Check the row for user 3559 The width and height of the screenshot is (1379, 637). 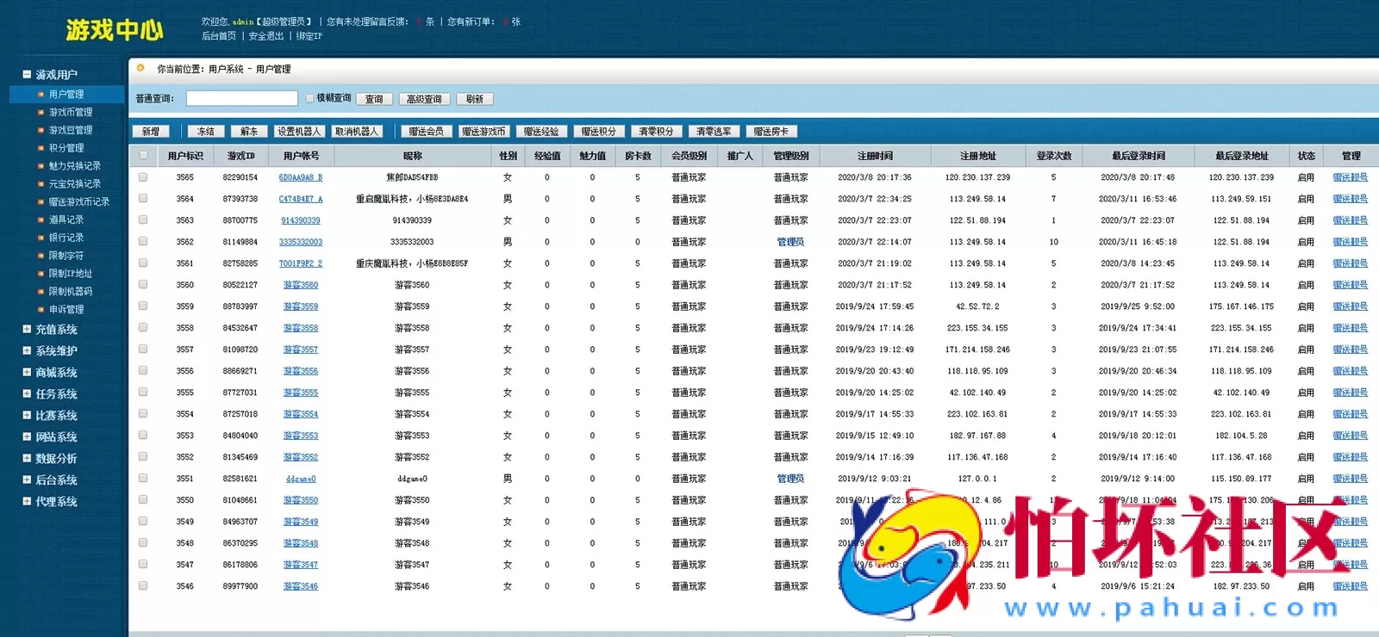(143, 306)
